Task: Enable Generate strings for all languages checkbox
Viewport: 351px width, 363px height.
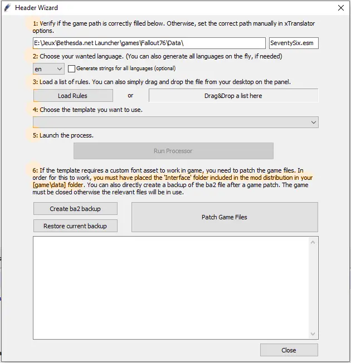Action: (71, 68)
